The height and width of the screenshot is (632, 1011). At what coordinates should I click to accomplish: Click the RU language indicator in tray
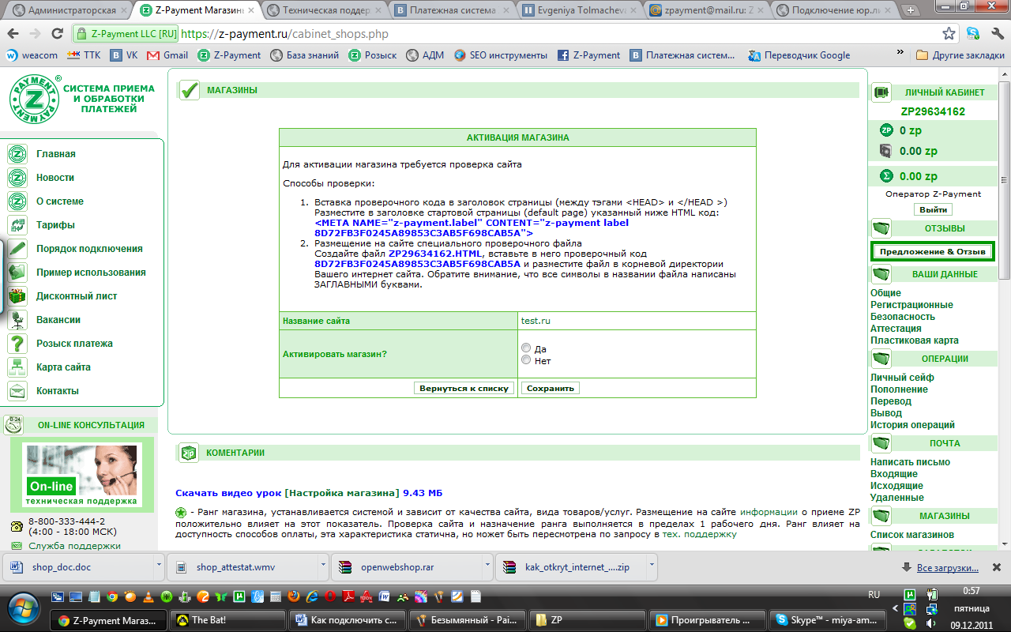[x=874, y=594]
